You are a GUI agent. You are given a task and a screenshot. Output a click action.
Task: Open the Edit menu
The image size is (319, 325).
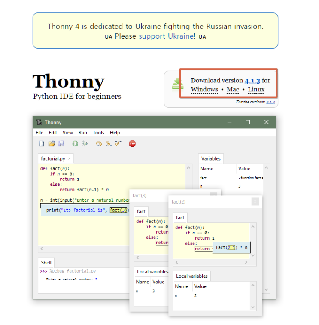[x=53, y=132]
